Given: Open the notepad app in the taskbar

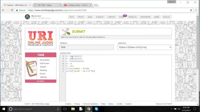Looking at the screenshot, I should coord(81,109).
